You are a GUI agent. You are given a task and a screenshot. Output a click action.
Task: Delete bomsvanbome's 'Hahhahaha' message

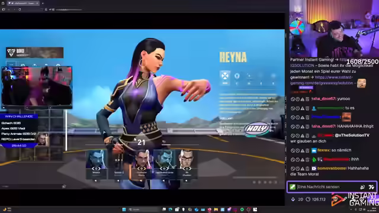coord(307,169)
